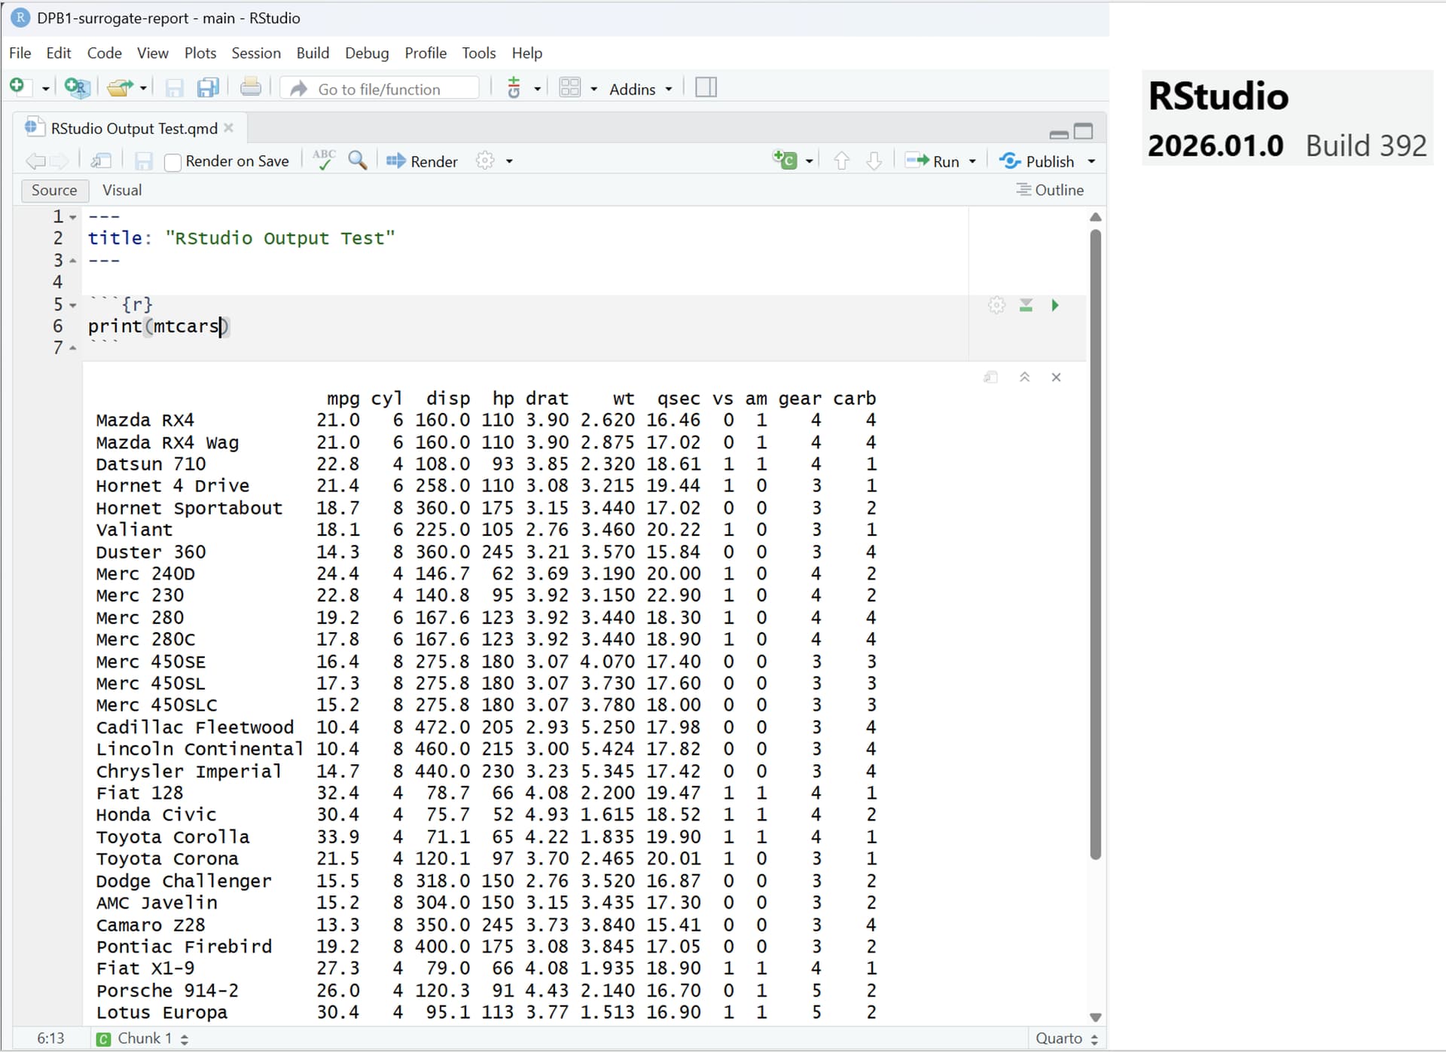This screenshot has height=1052, width=1446.
Task: Open the Session menu
Action: (x=255, y=53)
